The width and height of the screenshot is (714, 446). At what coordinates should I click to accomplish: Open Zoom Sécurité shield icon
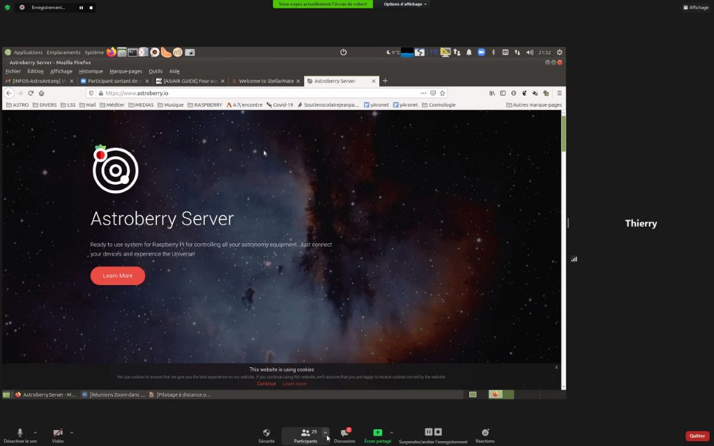tap(266, 436)
